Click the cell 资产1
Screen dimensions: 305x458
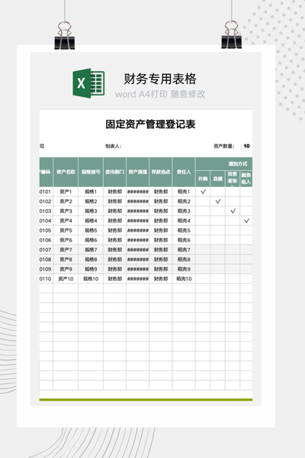coord(66,192)
